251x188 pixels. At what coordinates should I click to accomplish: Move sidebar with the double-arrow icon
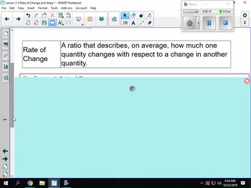(x=5, y=120)
